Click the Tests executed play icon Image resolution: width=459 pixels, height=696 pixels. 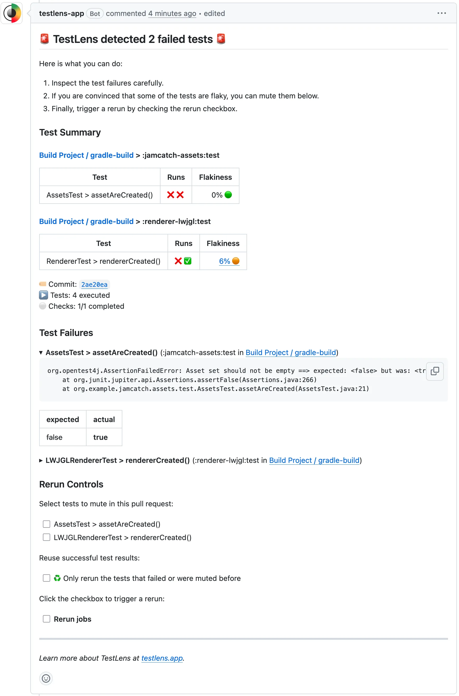coord(43,295)
